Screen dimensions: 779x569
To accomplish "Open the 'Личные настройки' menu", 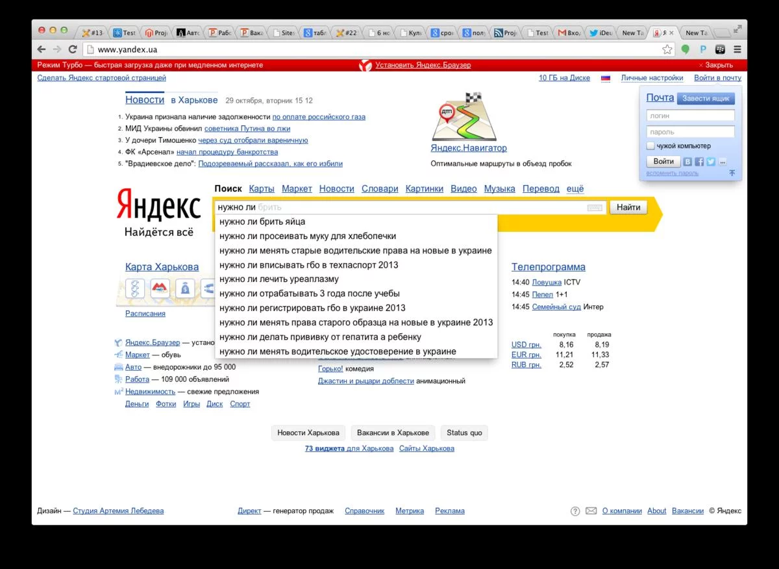I will (x=652, y=78).
